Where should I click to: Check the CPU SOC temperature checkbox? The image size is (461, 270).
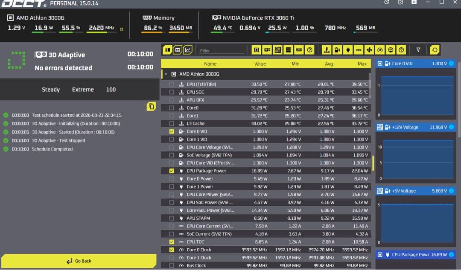click(172, 92)
